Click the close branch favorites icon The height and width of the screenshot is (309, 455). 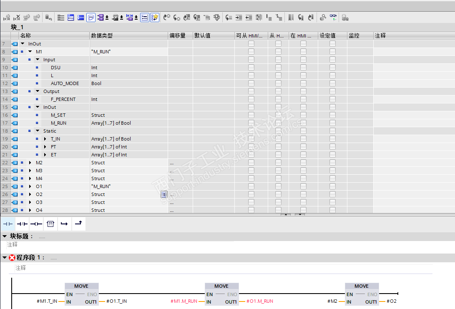point(79,224)
